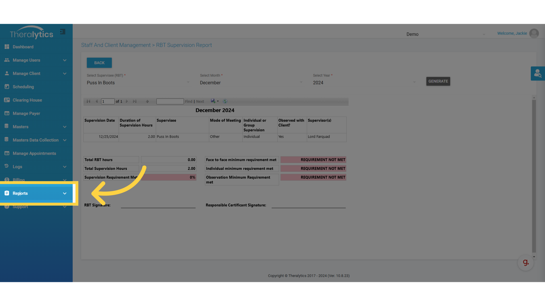Go to first page of report
The height and width of the screenshot is (306, 545).
pos(89,101)
